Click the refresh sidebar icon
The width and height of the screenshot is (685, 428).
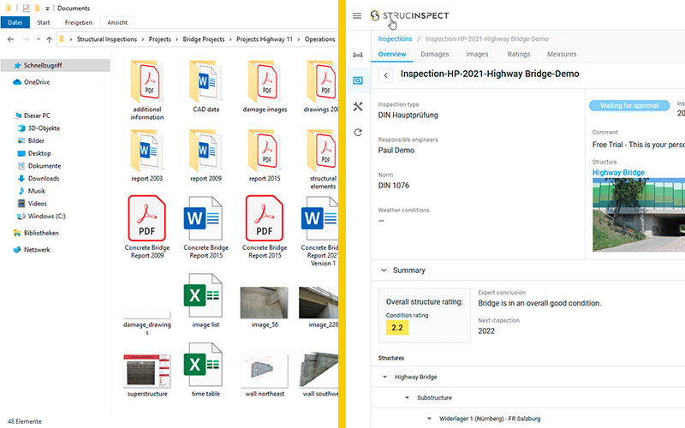pos(358,133)
